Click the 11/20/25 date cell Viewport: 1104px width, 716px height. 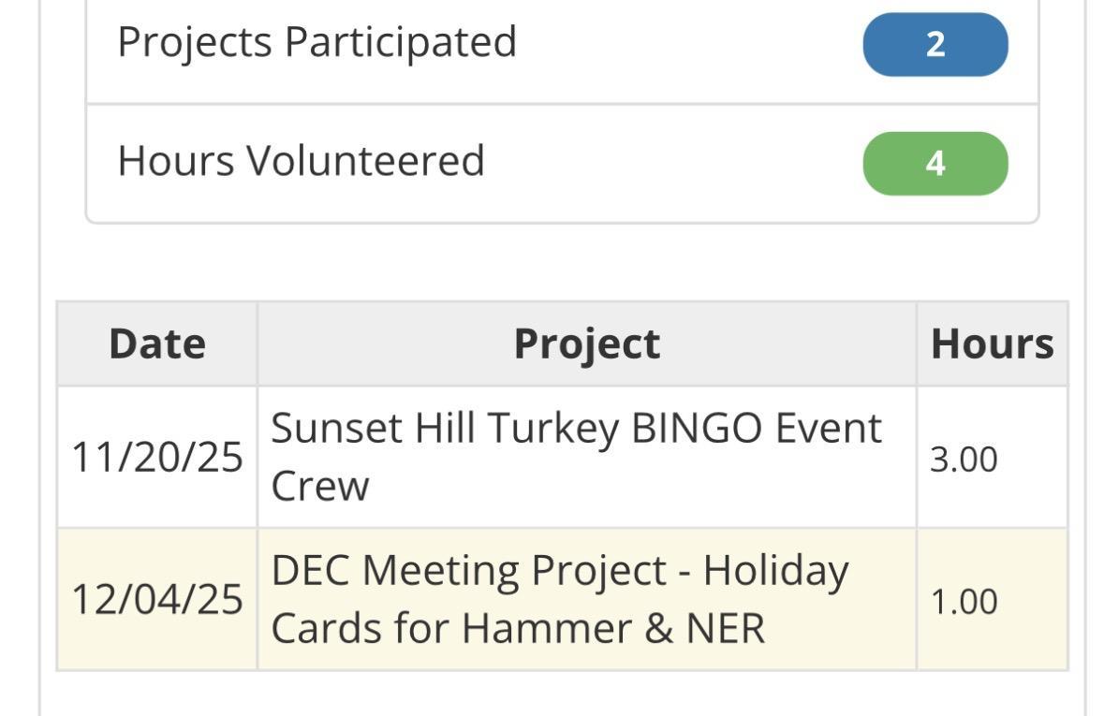[157, 459]
